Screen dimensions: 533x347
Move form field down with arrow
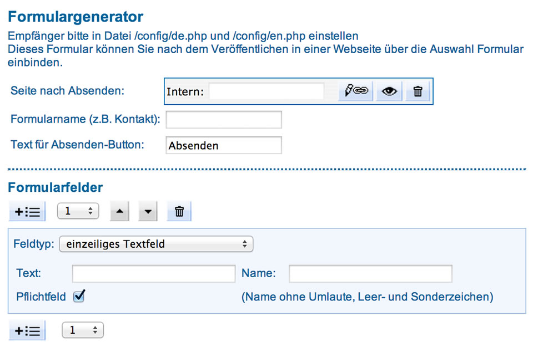pos(148,211)
